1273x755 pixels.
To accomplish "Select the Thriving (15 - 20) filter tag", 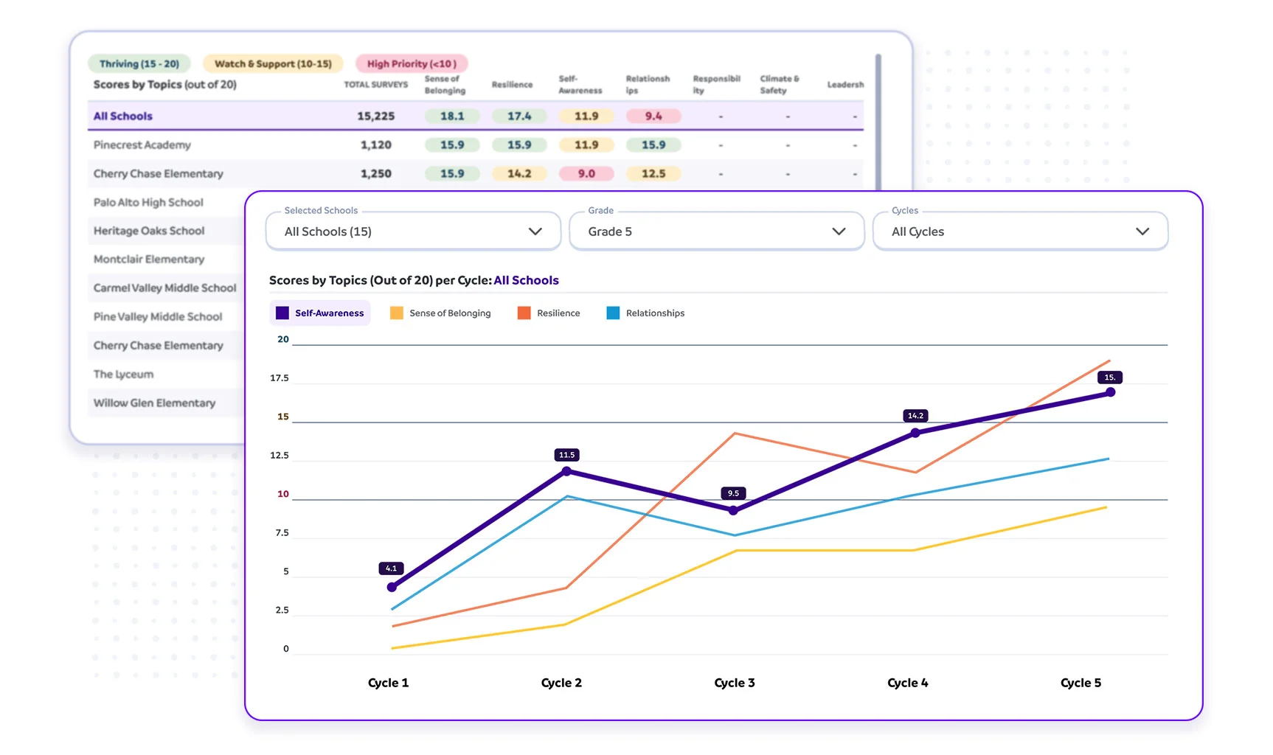I will [x=139, y=64].
